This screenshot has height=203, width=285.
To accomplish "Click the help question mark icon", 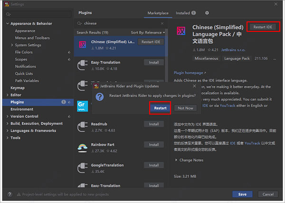I will click(9, 194).
